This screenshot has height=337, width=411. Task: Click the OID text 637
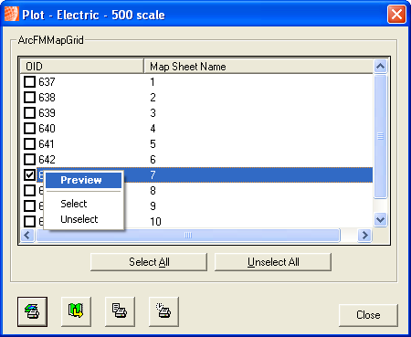(x=47, y=82)
